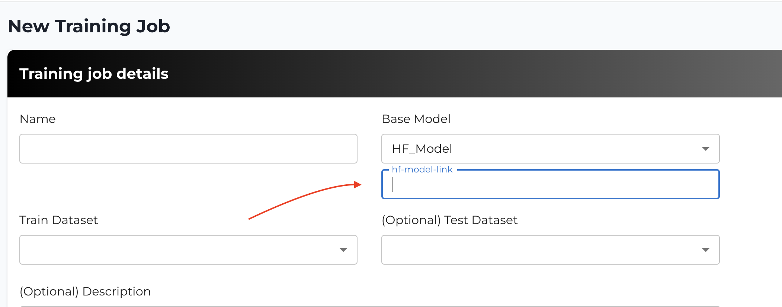The width and height of the screenshot is (782, 307).
Task: Click the 'New Training Job' page heading
Action: [x=89, y=26]
